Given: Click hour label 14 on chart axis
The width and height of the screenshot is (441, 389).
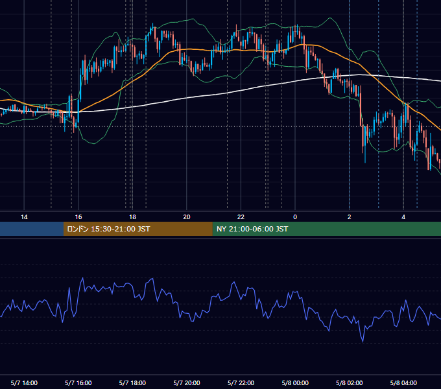Looking at the screenshot, I should (x=24, y=217).
